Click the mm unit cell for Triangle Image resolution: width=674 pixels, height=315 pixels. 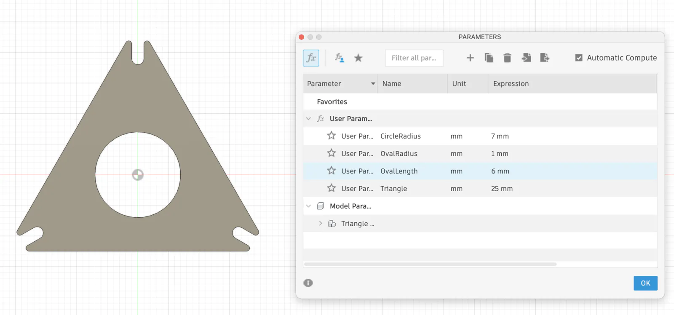[457, 189]
